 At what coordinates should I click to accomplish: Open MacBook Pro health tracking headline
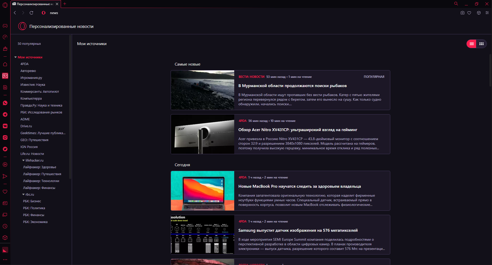300,186
